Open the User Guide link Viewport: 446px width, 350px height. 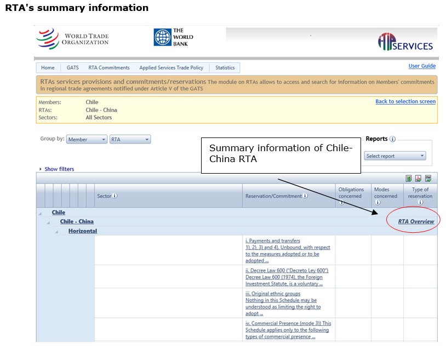click(x=422, y=66)
